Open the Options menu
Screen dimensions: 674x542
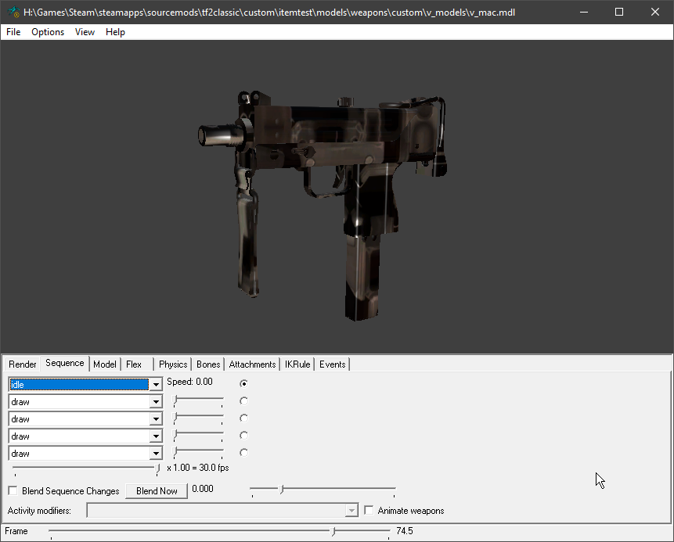point(48,32)
